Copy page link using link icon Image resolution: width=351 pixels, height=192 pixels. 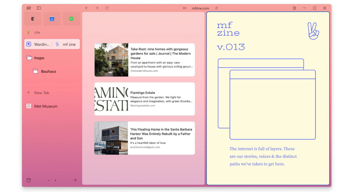point(184,8)
